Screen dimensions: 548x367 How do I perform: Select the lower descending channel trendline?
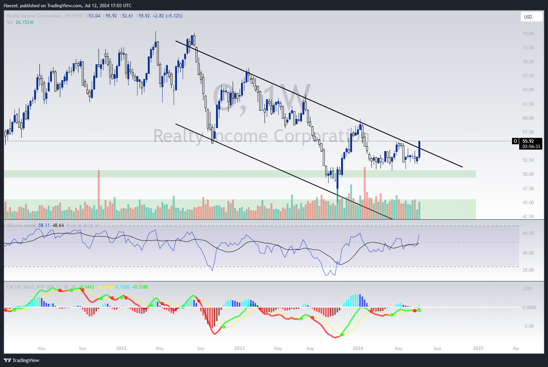283,171
